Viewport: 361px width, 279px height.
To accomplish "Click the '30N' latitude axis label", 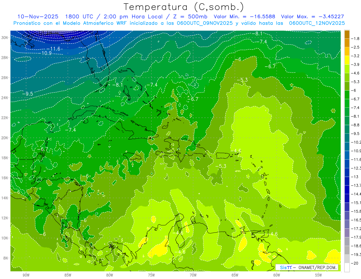I will coord(5,38).
